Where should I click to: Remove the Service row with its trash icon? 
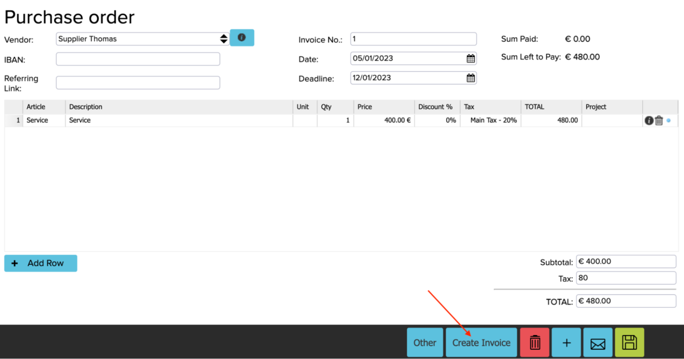click(x=659, y=120)
